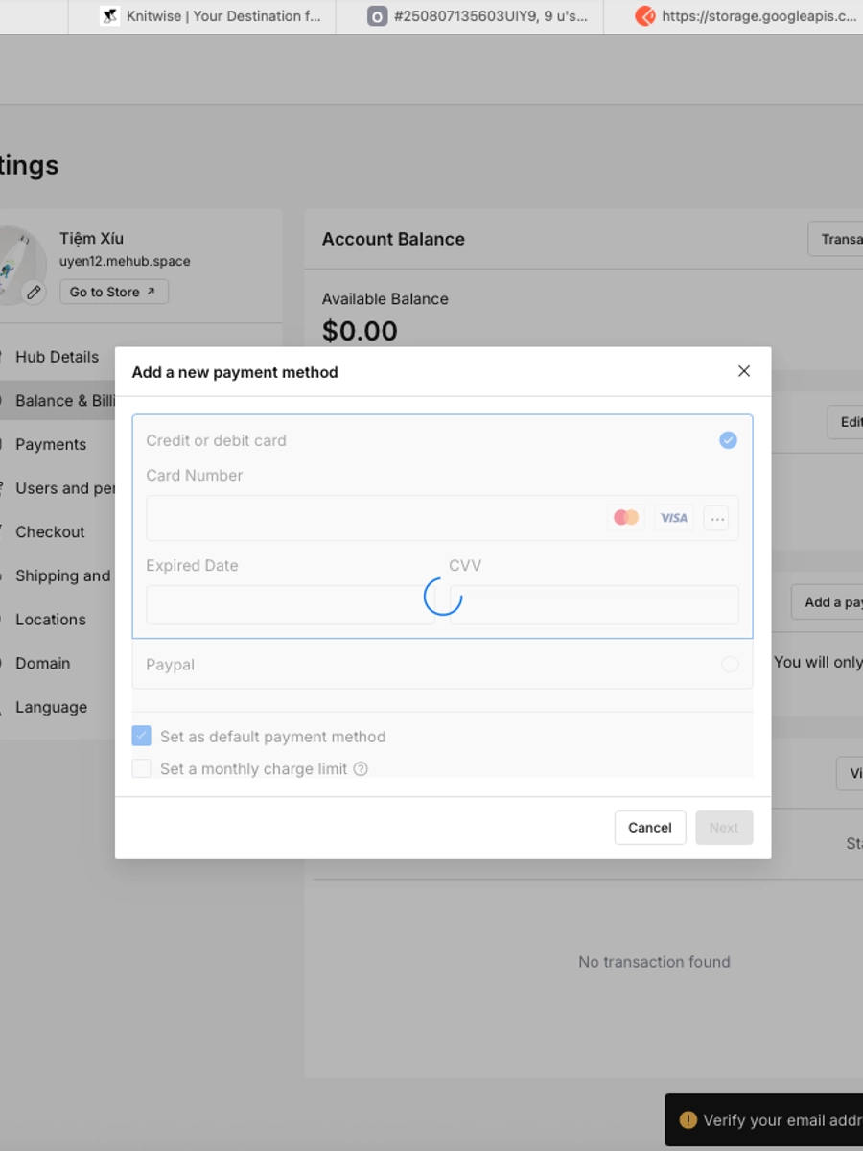This screenshot has width=863, height=1151.
Task: Click the Mastercard logo icon
Action: point(626,518)
